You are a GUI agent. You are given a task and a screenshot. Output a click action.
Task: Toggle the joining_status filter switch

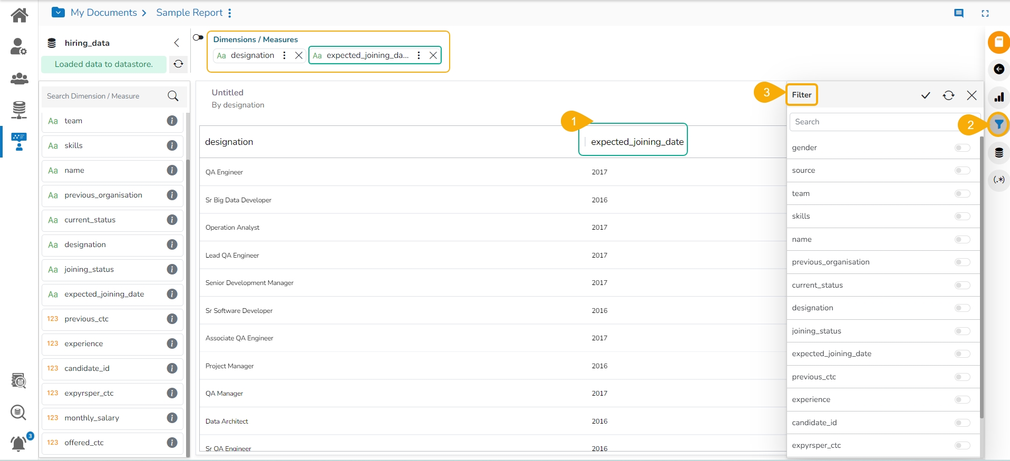[x=962, y=331]
